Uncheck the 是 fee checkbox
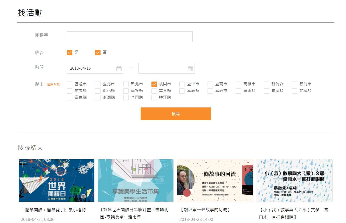The height and width of the screenshot is (223, 346). tap(70, 53)
